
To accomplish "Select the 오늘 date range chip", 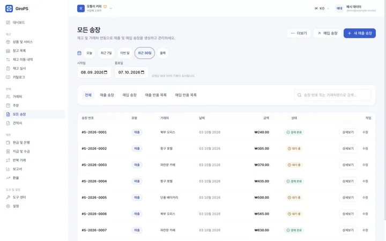I will pyautogui.click(x=89, y=53).
